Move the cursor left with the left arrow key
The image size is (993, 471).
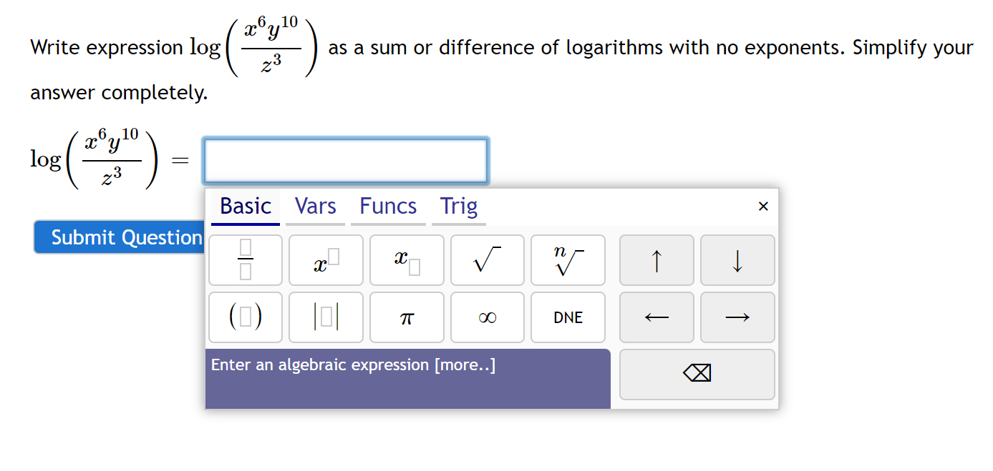657,317
